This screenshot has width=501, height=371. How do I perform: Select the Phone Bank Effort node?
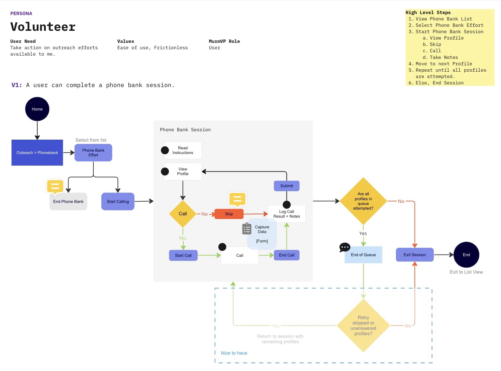[93, 153]
